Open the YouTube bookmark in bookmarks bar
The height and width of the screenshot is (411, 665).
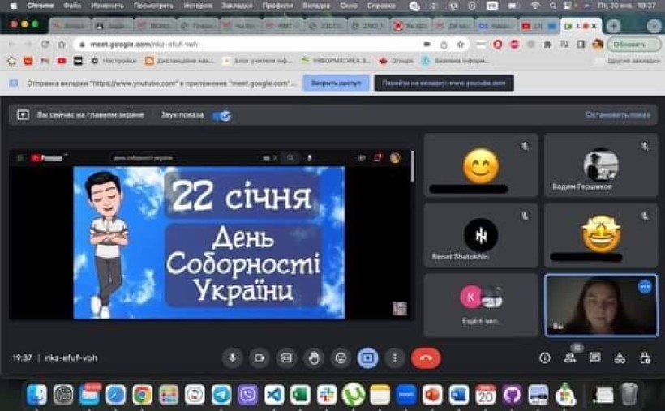[62, 61]
